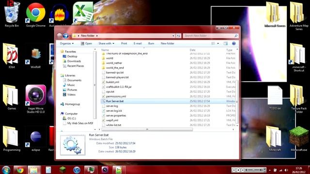Open the Share with dropdown menu

(x=107, y=43)
